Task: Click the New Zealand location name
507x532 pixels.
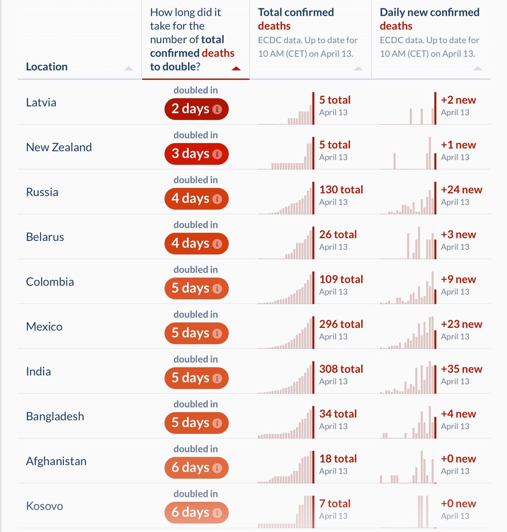Action: 59,147
